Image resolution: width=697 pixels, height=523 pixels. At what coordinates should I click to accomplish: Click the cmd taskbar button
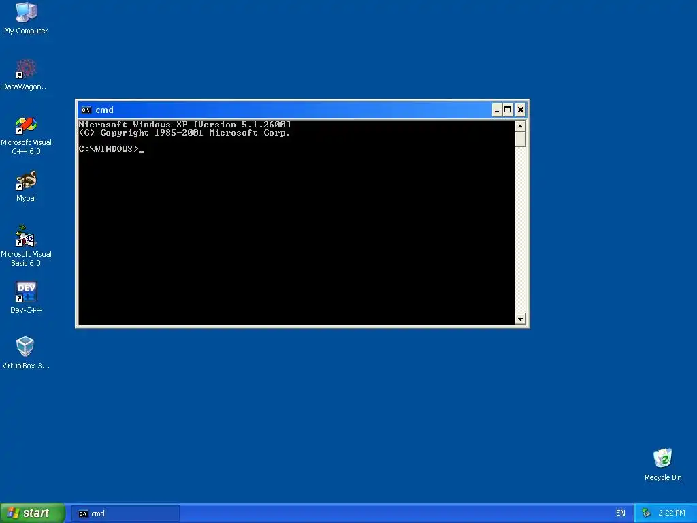125,513
